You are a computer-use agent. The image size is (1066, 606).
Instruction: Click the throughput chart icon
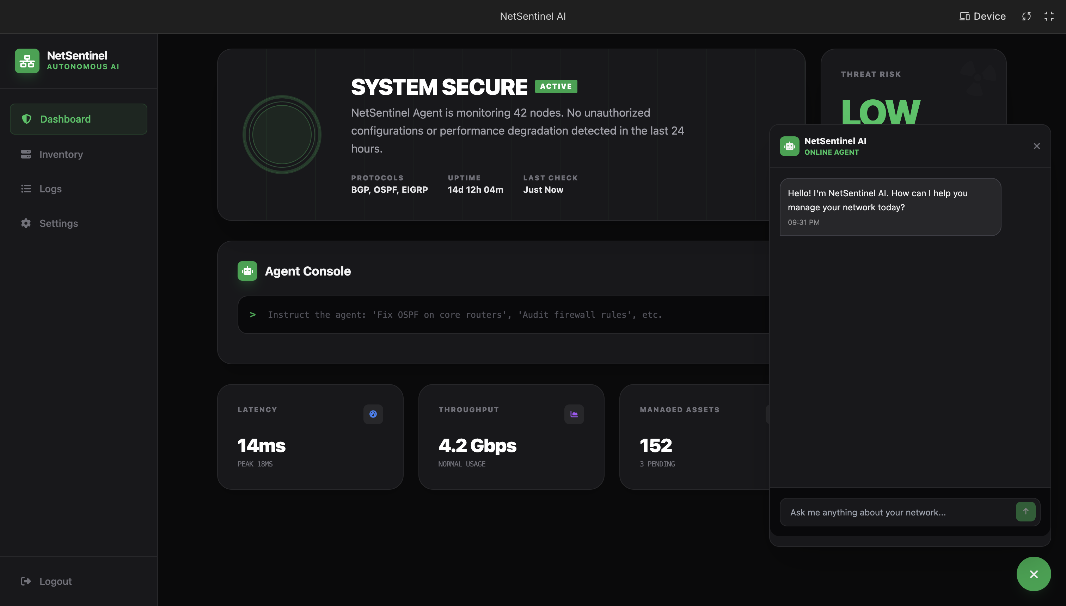(574, 414)
